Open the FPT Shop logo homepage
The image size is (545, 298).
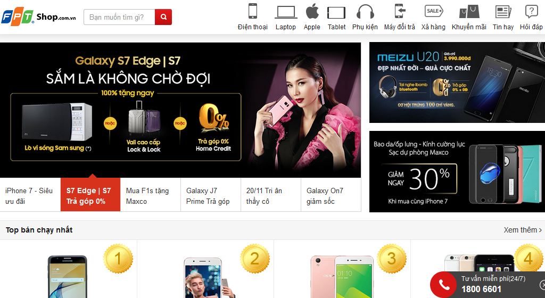[38, 17]
